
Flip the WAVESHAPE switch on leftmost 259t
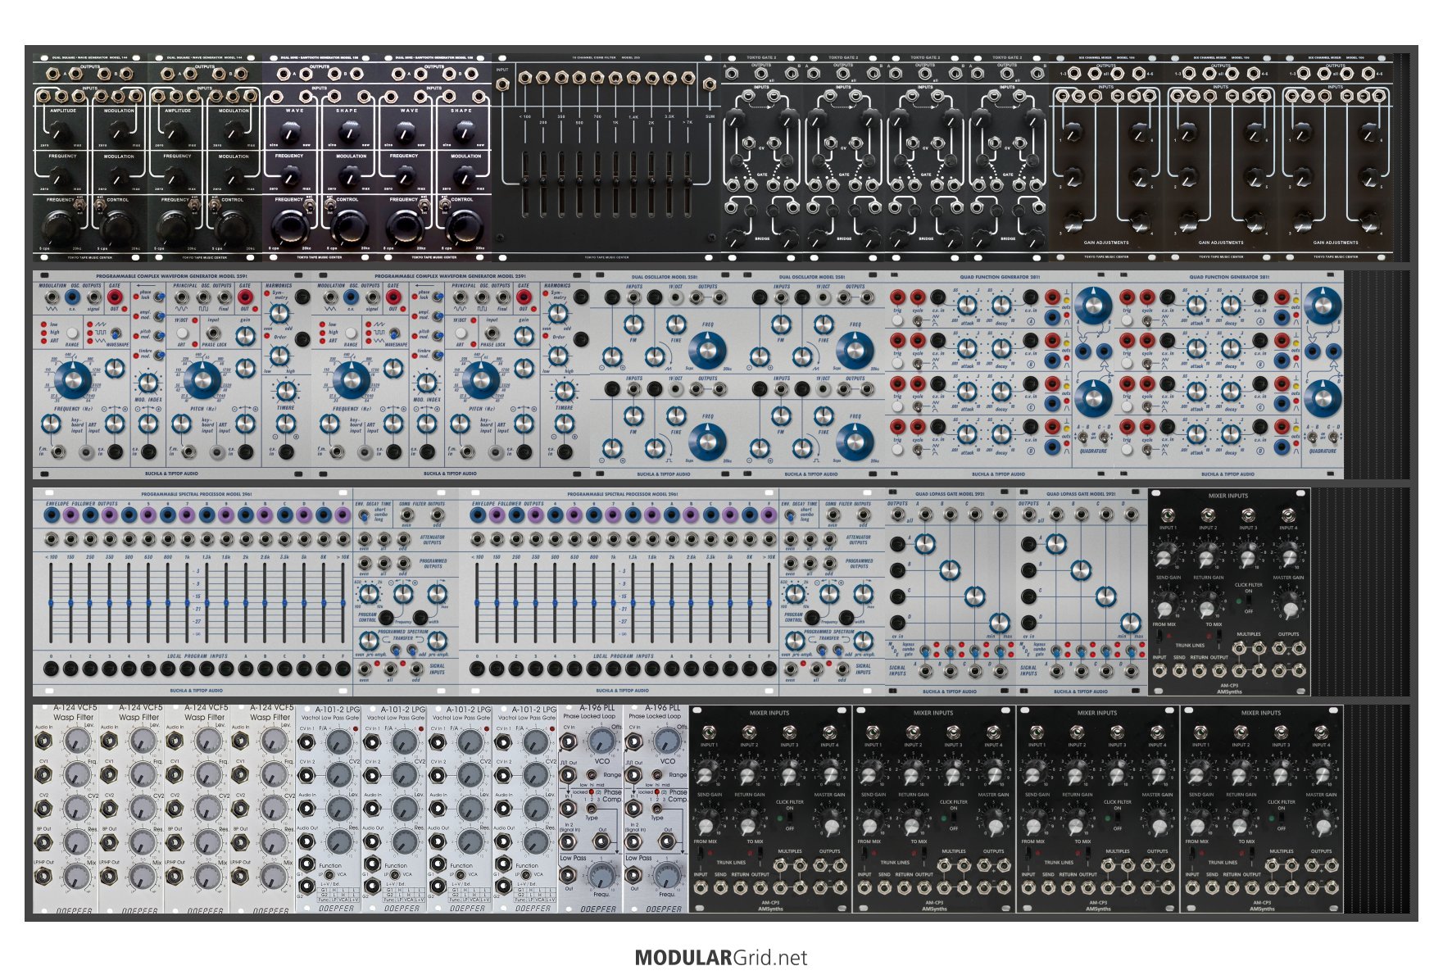114,334
